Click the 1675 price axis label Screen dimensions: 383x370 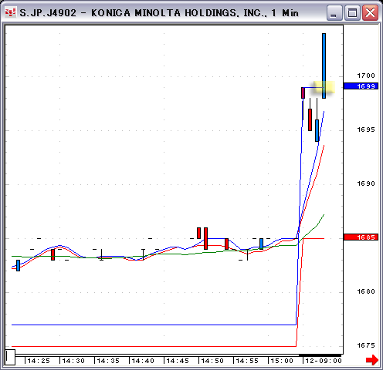point(366,345)
